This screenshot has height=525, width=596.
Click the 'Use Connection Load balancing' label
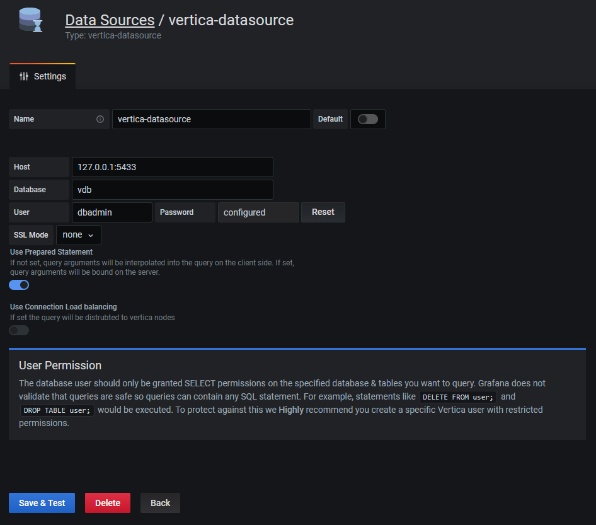coord(64,307)
